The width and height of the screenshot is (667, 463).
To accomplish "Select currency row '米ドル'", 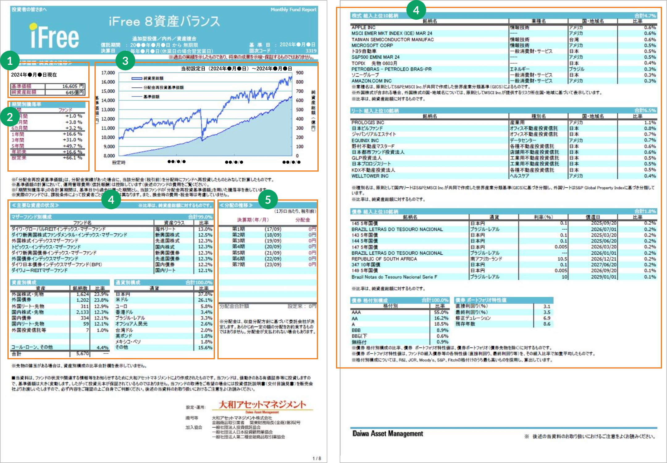I will 164,300.
